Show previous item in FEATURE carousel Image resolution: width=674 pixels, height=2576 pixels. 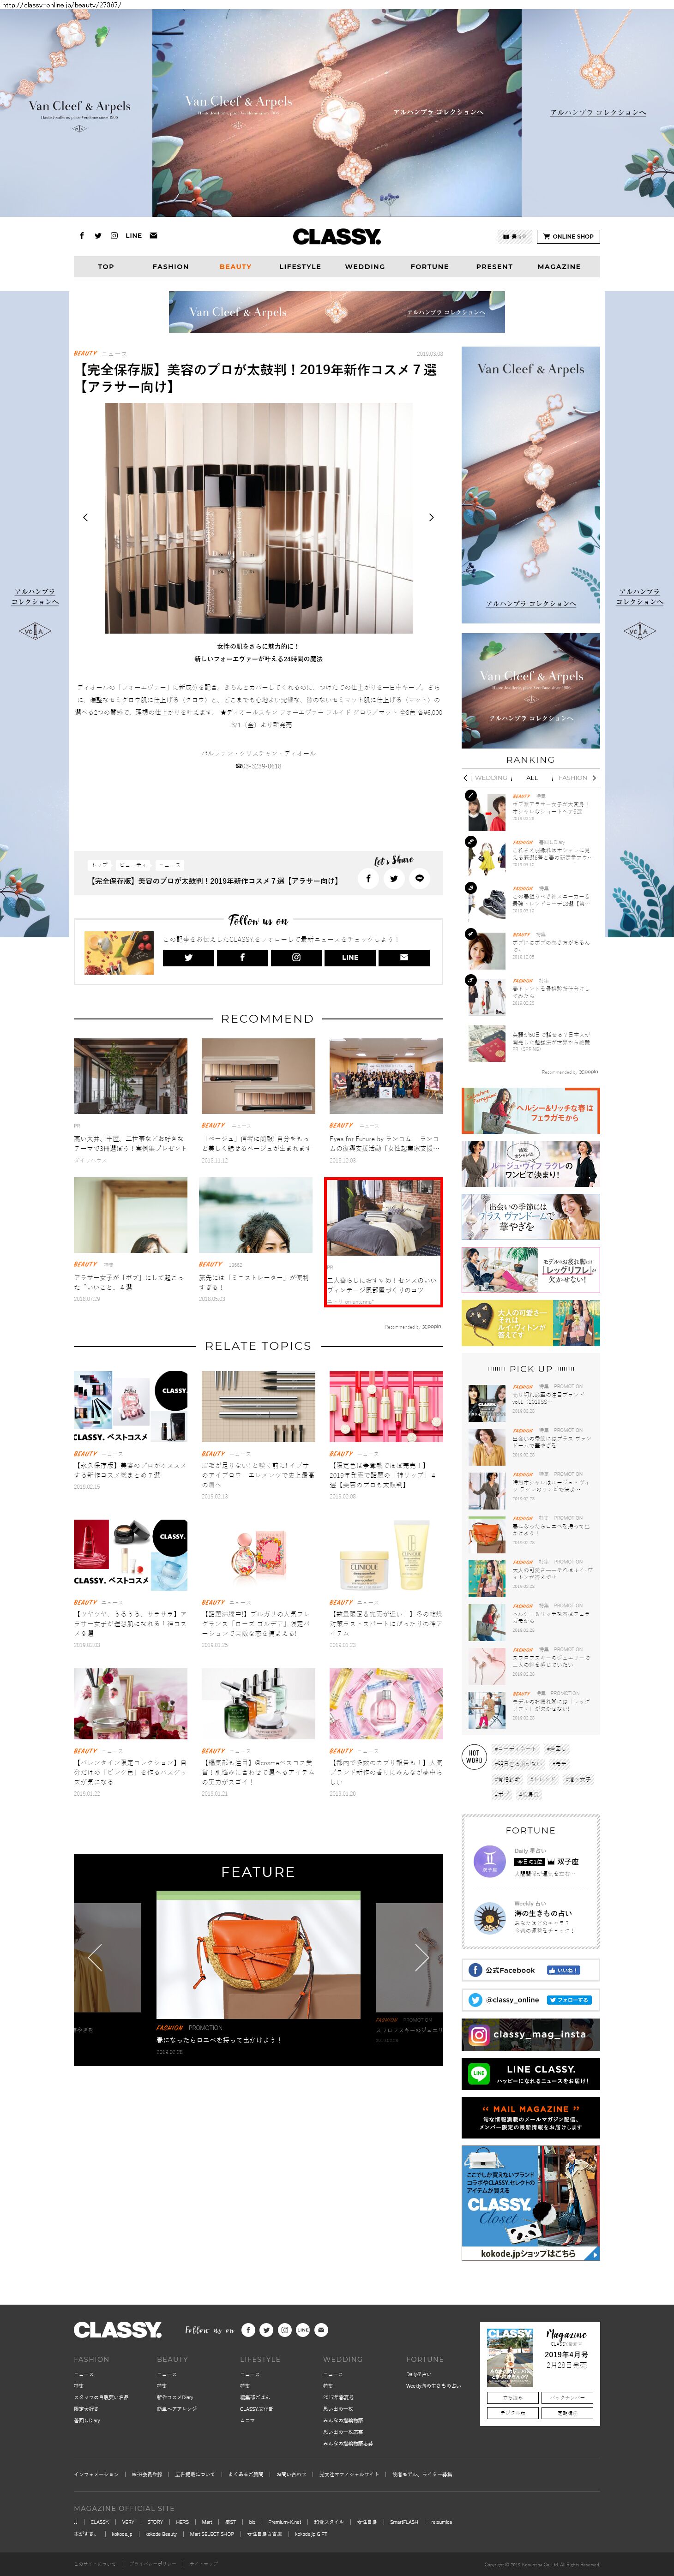click(95, 1957)
